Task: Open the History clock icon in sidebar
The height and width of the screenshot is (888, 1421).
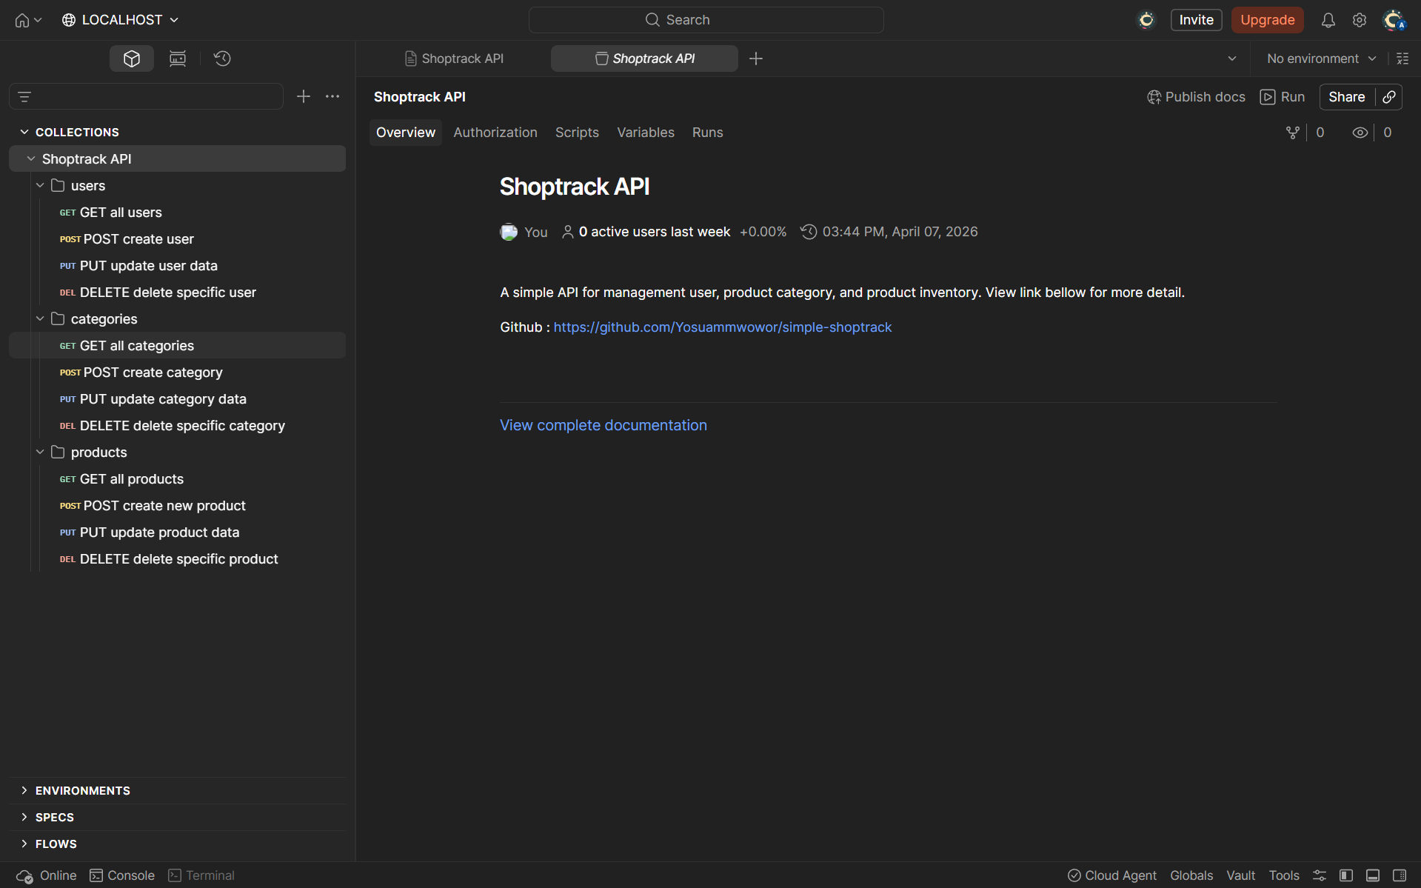Action: point(222,59)
